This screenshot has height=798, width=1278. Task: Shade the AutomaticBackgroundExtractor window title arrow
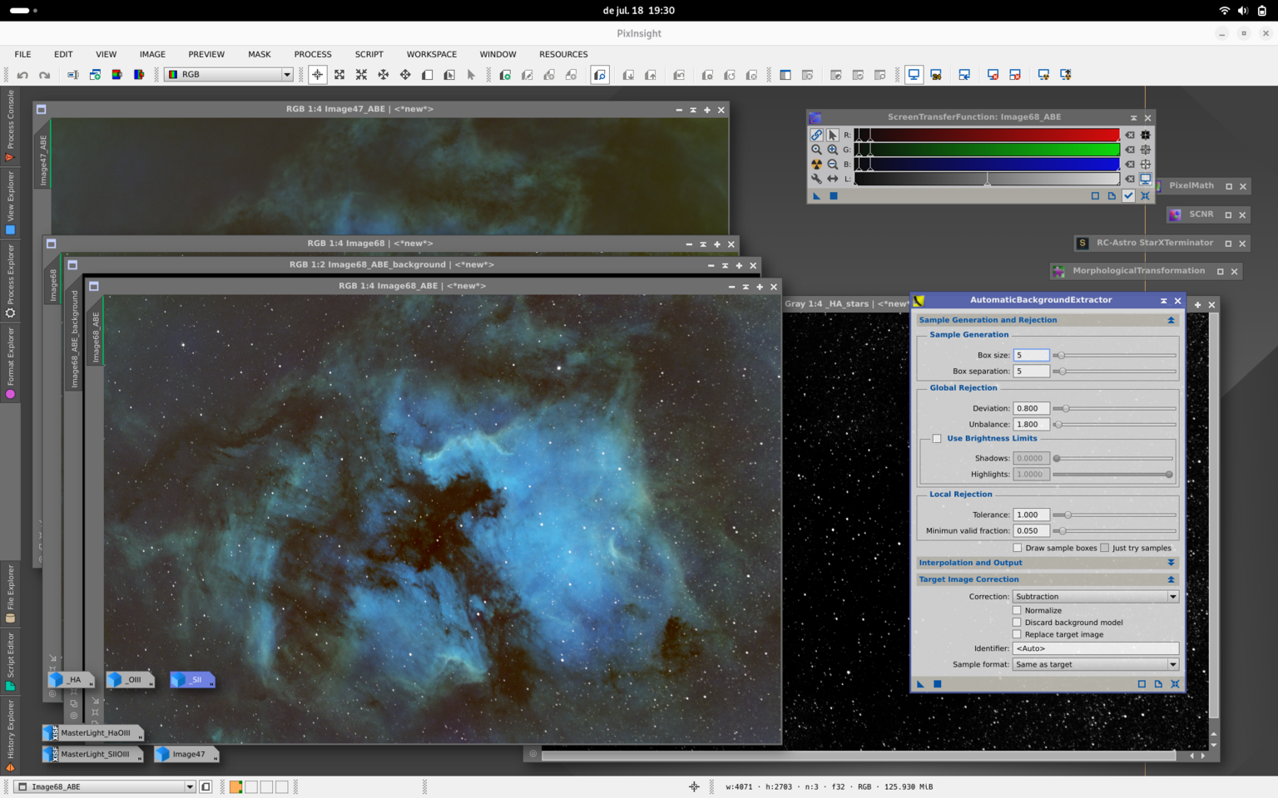(x=1163, y=301)
